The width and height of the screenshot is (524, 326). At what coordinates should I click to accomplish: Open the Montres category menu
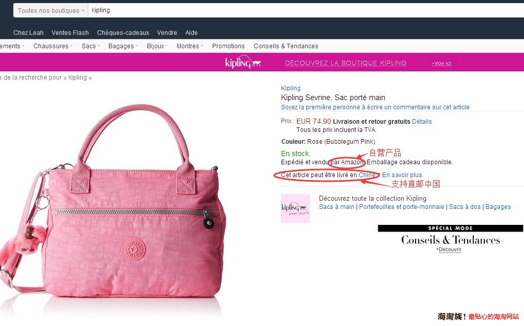[x=190, y=46]
